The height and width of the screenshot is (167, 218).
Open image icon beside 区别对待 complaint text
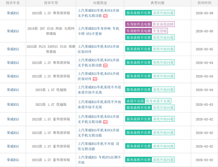(x=95, y=79)
